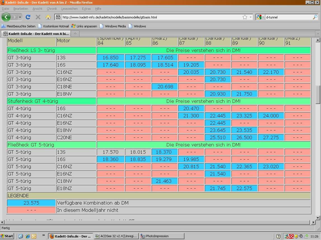Switch to ACDSee 32 in taskbar
The image size is (321, 240).
tap(116, 236)
